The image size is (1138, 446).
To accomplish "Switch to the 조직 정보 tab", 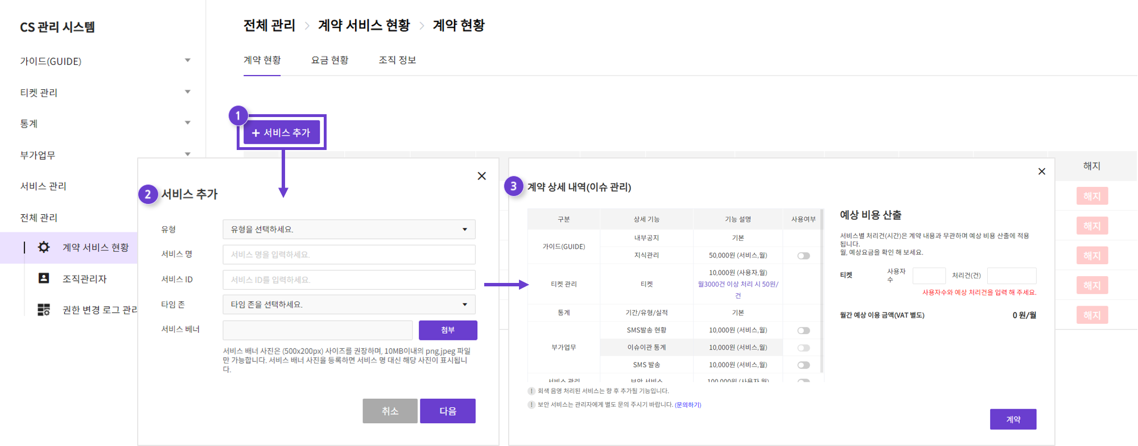I will tap(397, 60).
